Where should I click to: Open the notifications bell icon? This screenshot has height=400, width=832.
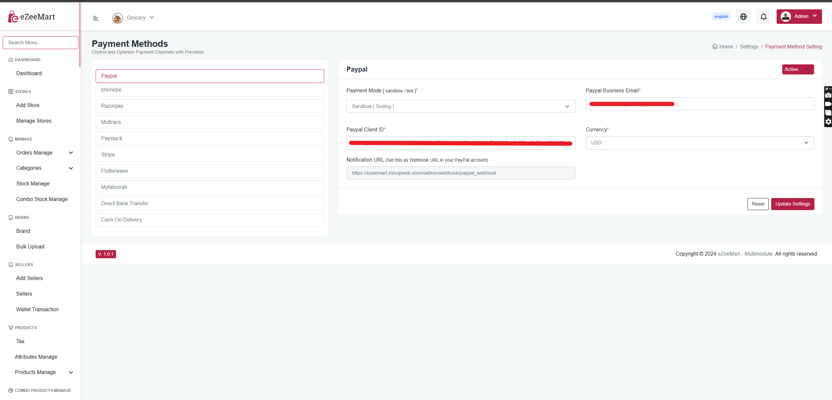pos(763,17)
